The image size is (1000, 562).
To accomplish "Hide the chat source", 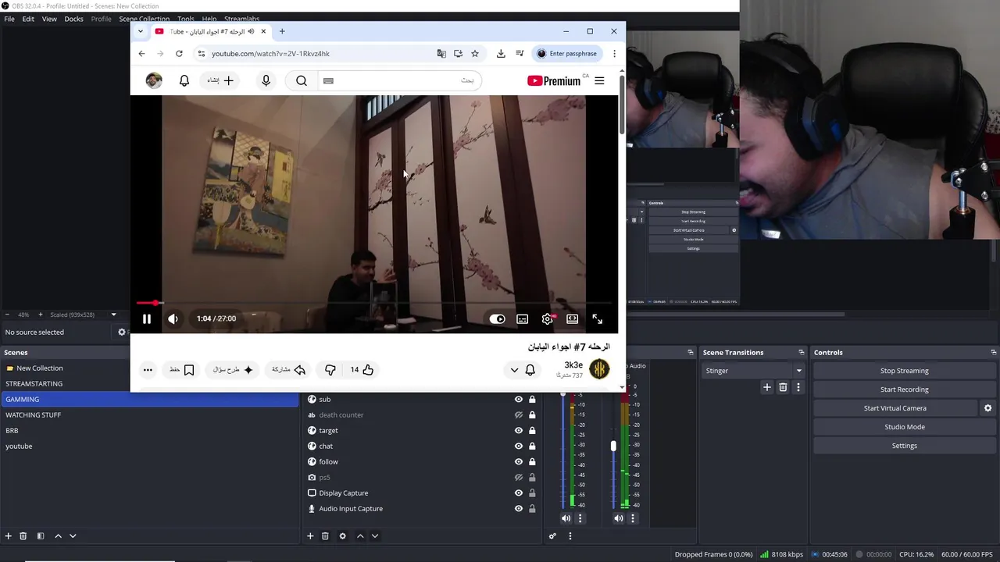I will 518,446.
